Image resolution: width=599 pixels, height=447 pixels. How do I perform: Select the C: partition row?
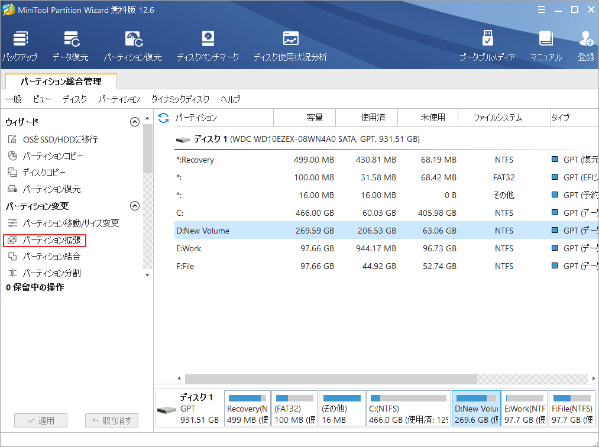pyautogui.click(x=386, y=213)
